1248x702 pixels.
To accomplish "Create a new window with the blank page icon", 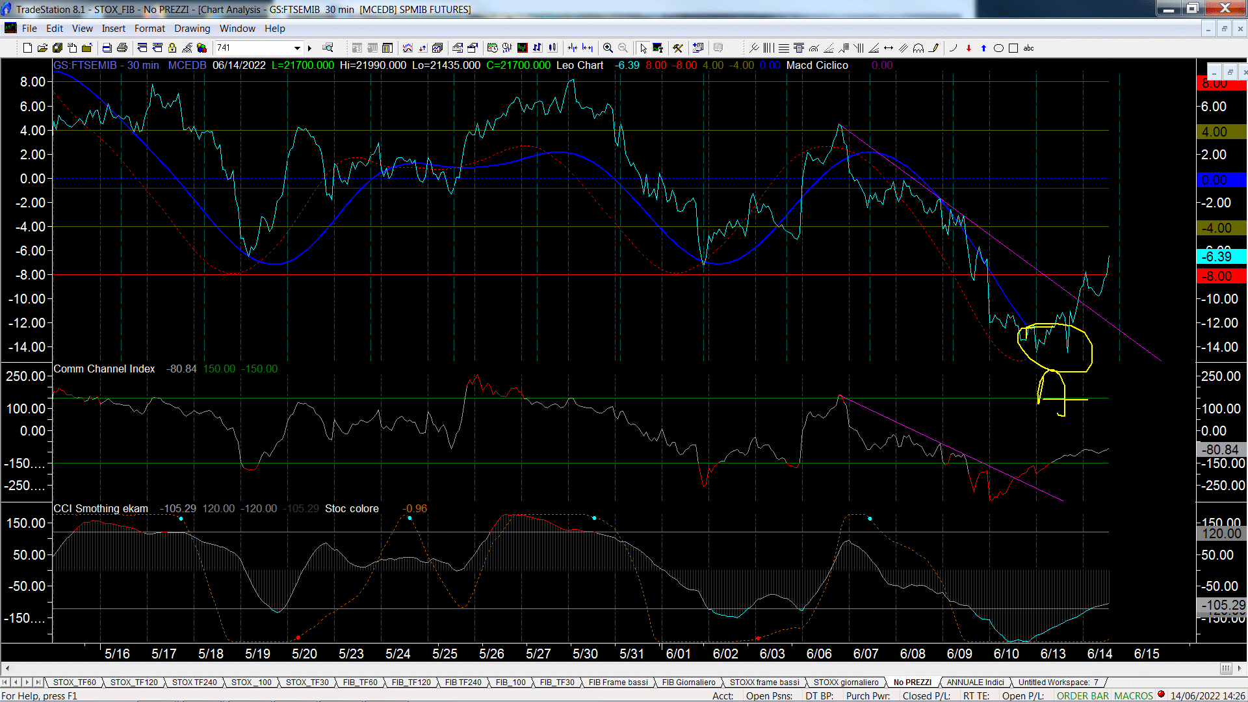I will [27, 48].
